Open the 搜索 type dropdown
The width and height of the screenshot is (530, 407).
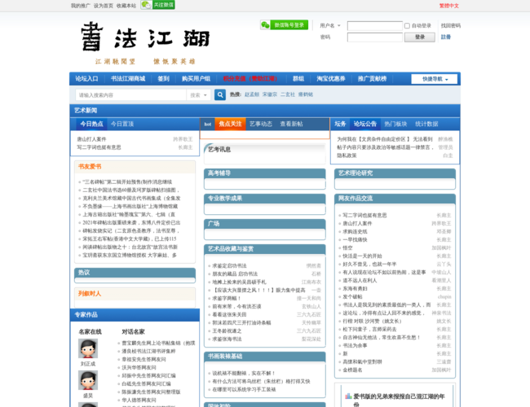(199, 95)
